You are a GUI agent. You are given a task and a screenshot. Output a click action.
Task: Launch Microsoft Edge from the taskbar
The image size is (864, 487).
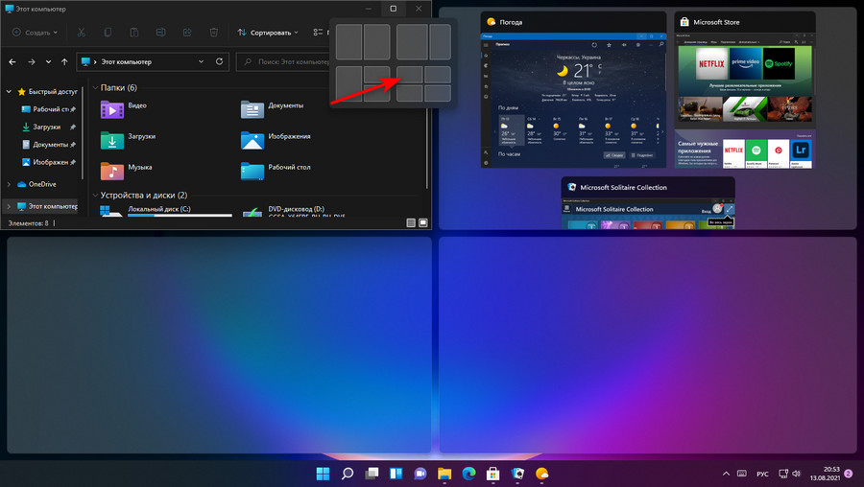click(468, 474)
